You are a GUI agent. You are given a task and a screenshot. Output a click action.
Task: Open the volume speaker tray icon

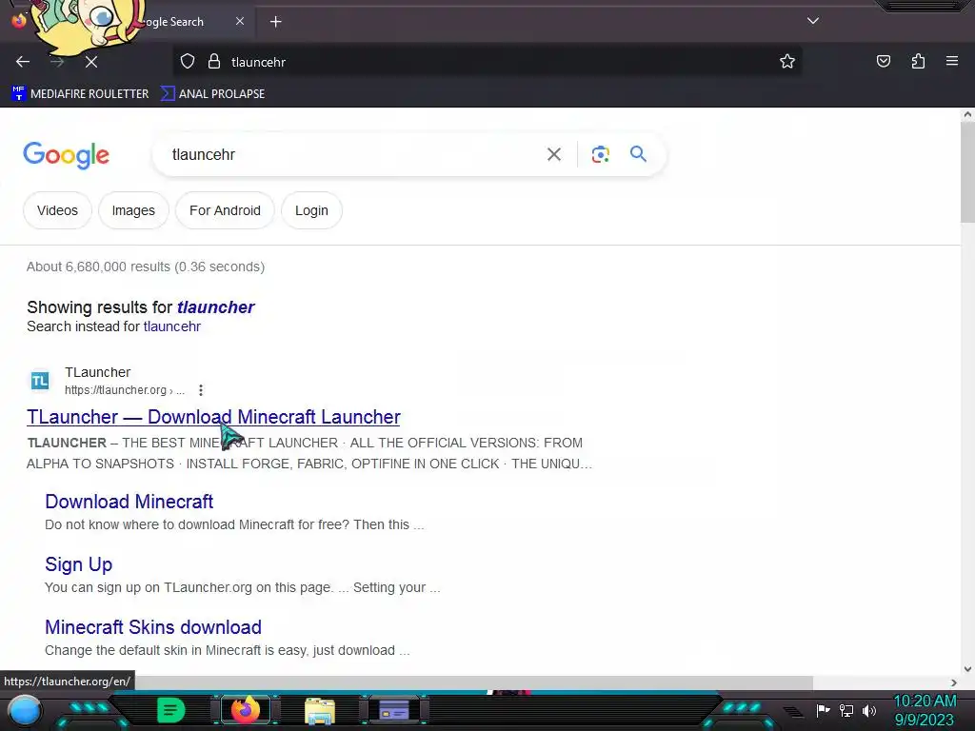coord(869,710)
